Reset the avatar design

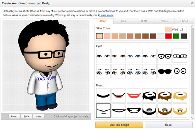coord(169,125)
